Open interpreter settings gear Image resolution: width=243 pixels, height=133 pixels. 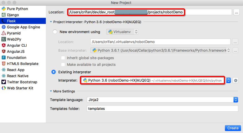click(x=236, y=81)
